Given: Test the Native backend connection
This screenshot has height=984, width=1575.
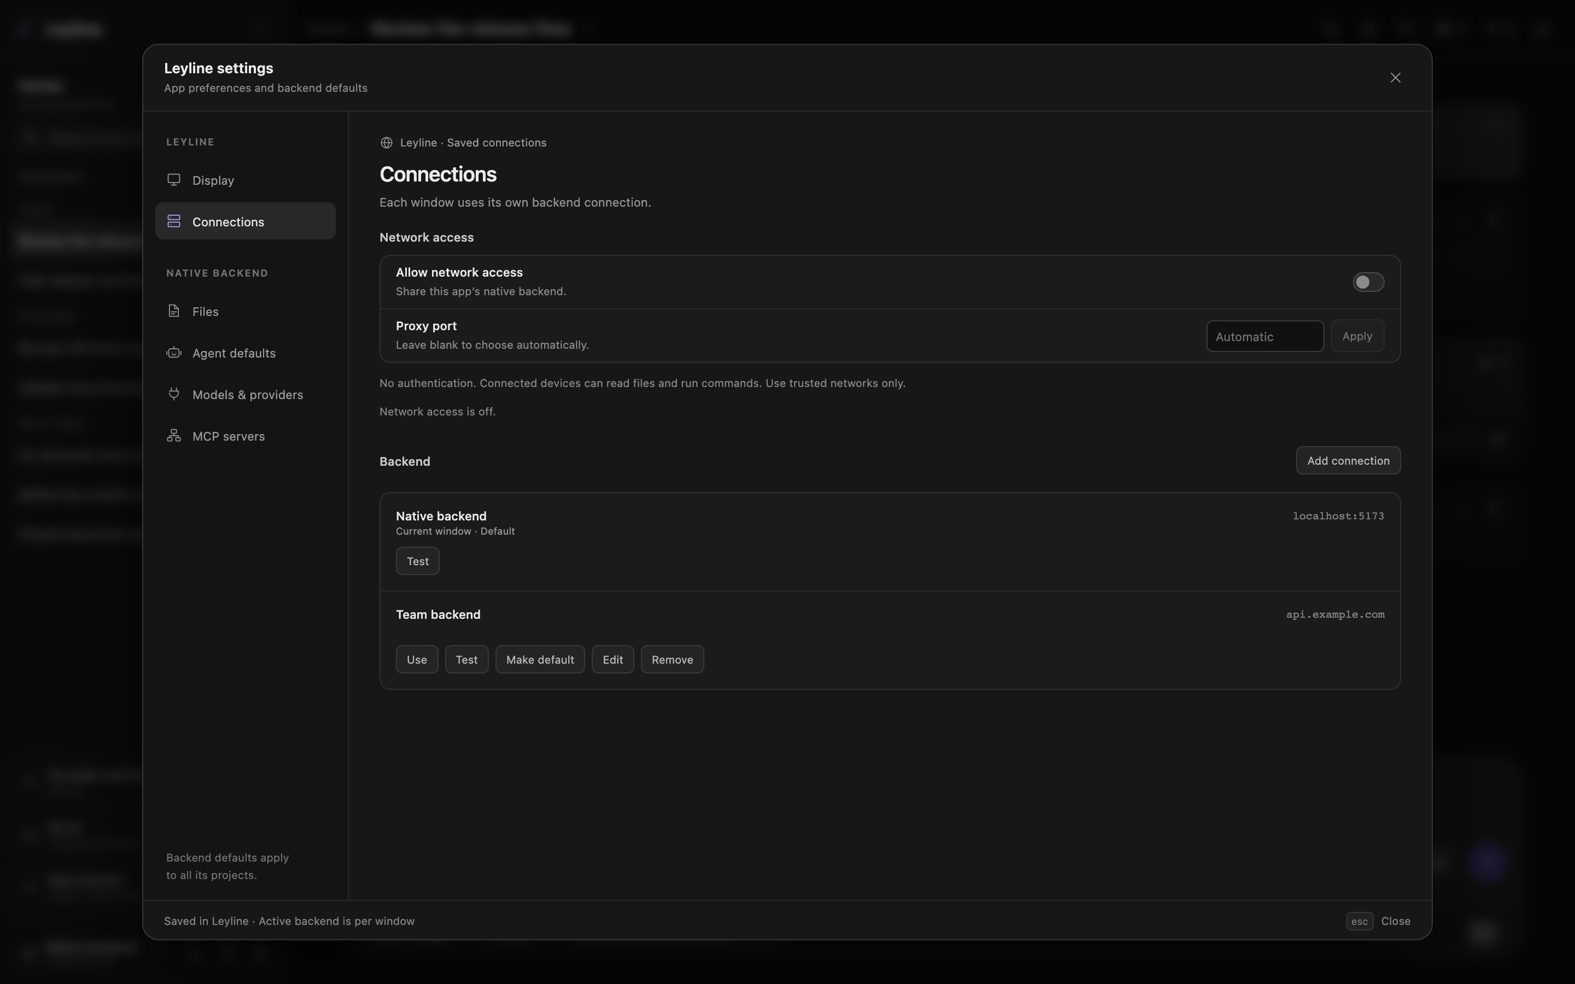Looking at the screenshot, I should click(418, 561).
